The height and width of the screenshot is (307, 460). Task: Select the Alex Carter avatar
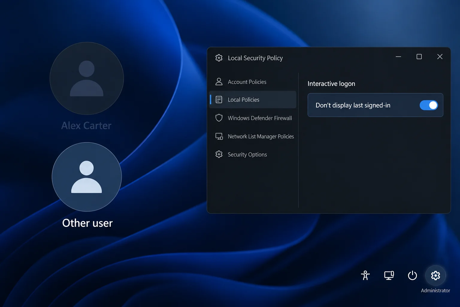coord(87,78)
